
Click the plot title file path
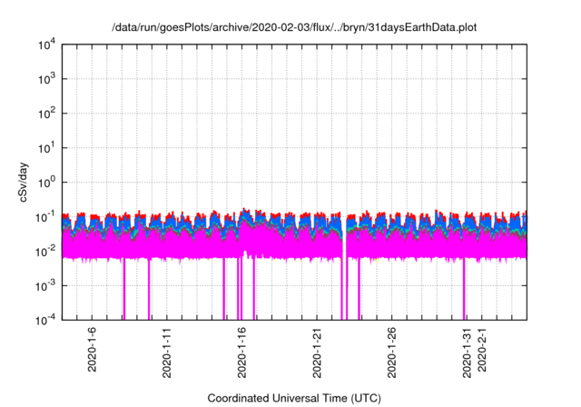click(x=294, y=27)
